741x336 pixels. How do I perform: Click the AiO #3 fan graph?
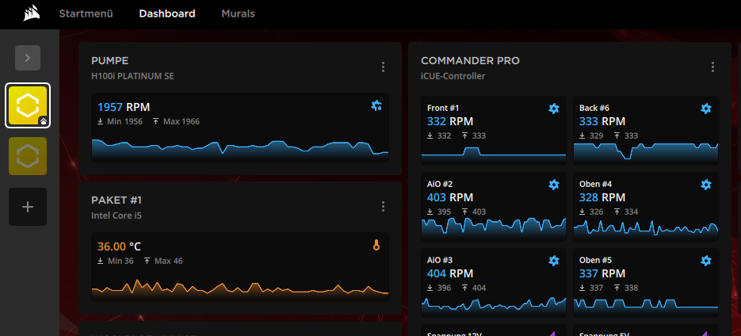coord(494,306)
